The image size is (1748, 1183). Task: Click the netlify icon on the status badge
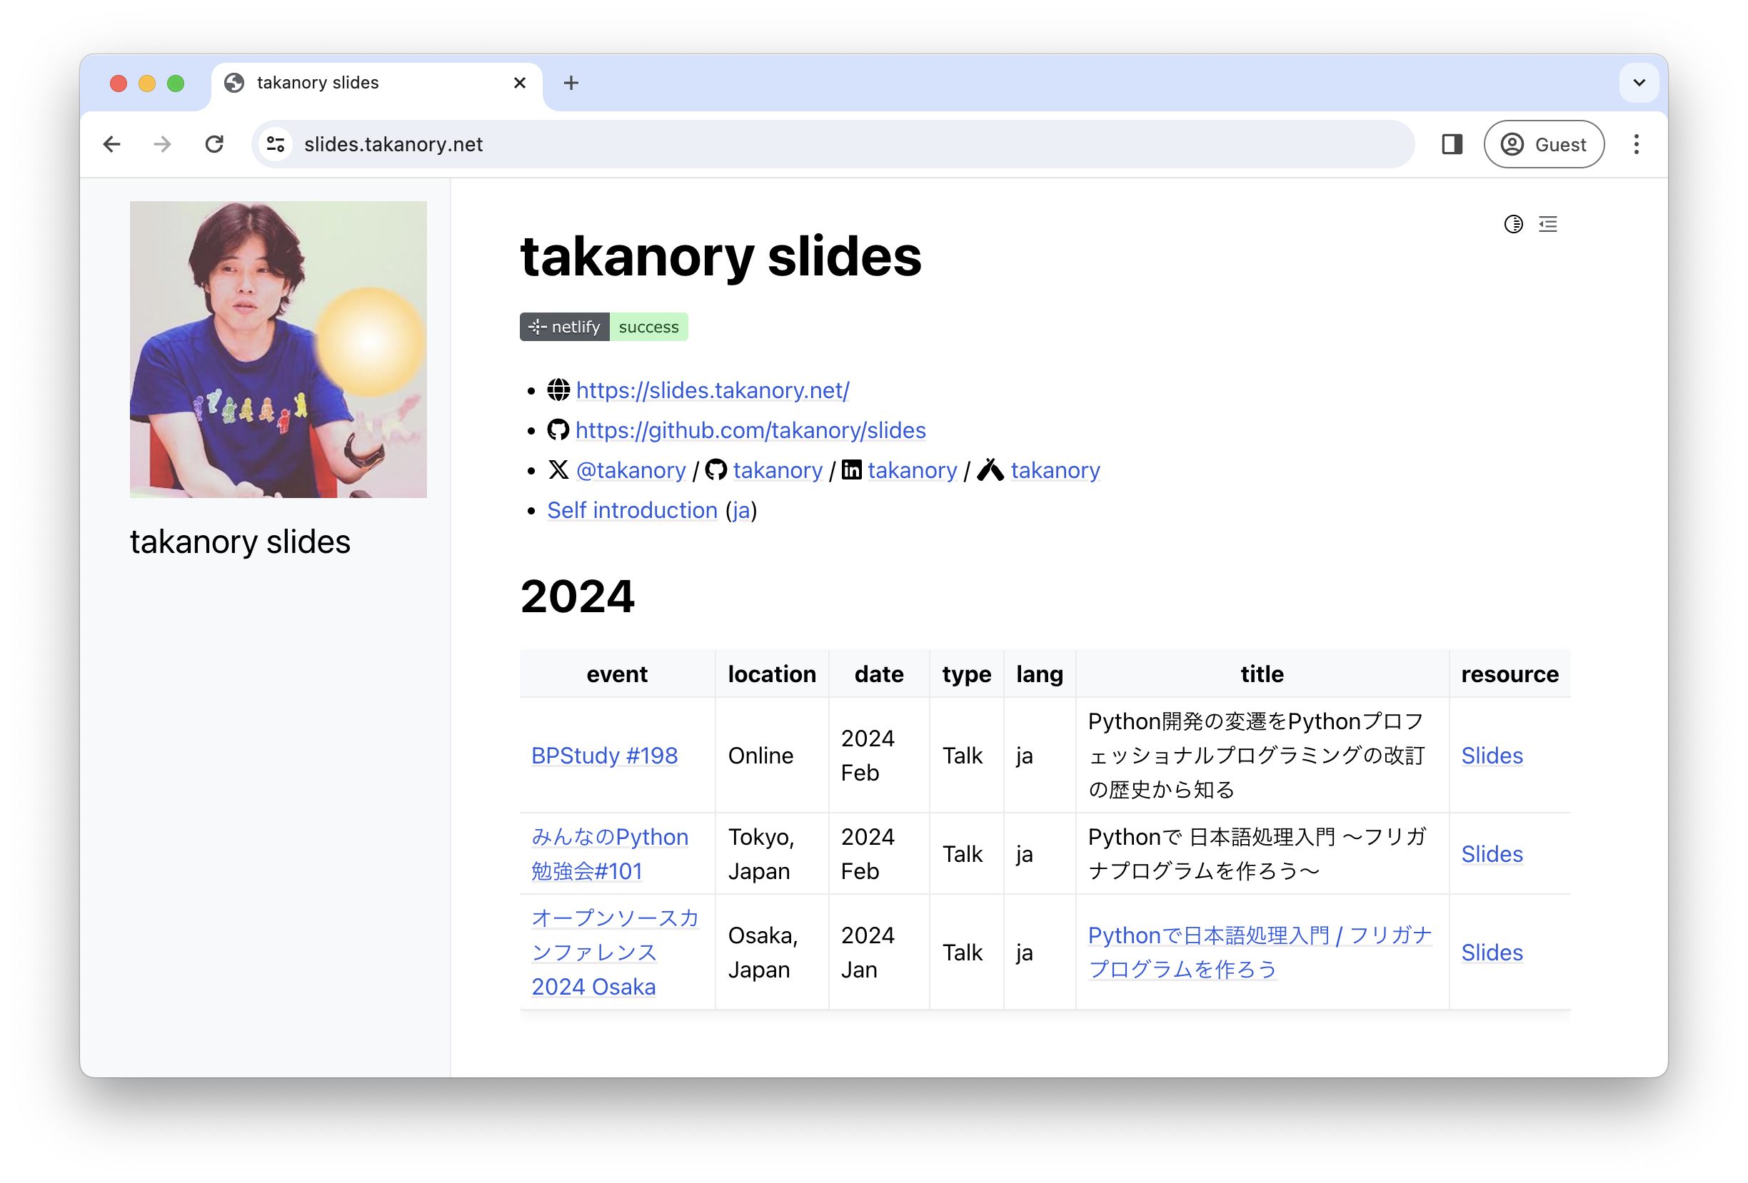pos(536,326)
